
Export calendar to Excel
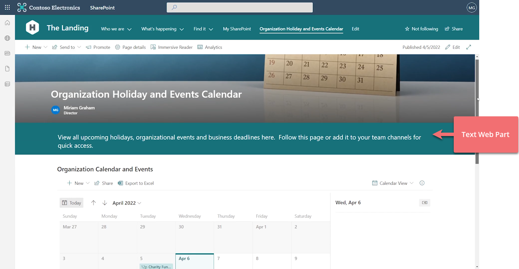(x=136, y=183)
